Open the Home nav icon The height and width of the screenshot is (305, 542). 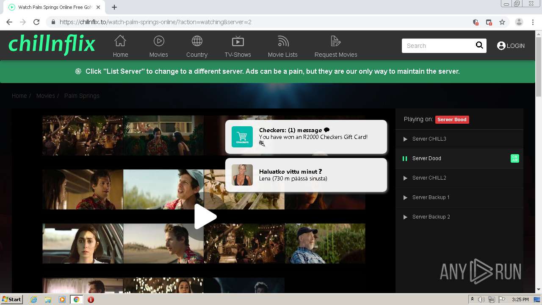[x=120, y=41]
